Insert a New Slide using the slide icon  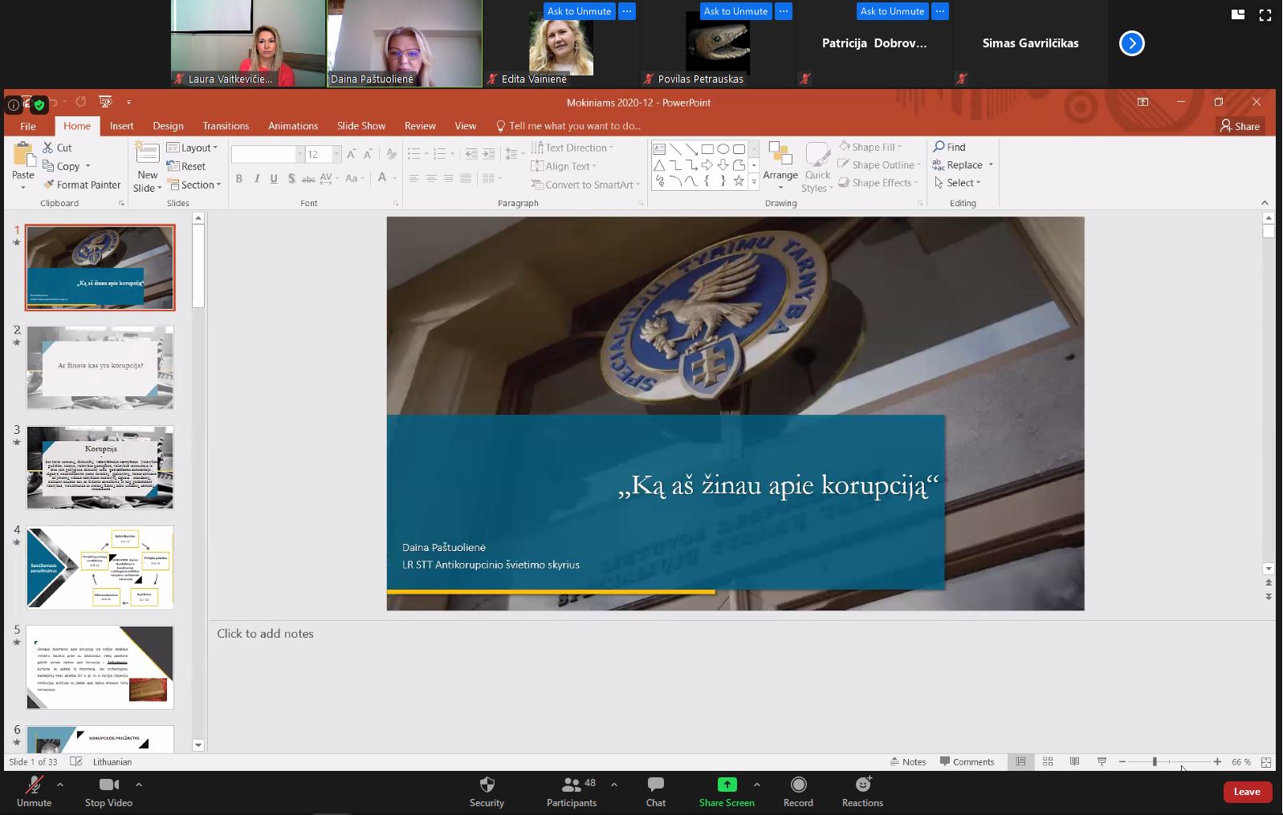pyautogui.click(x=147, y=153)
